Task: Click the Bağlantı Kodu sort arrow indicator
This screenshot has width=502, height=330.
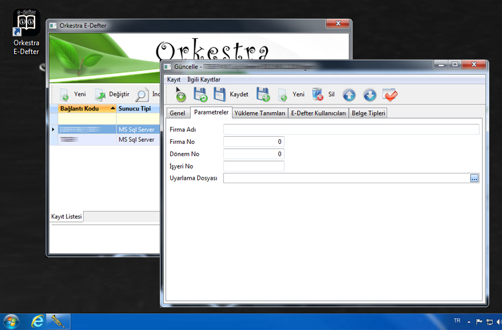Action: point(113,109)
